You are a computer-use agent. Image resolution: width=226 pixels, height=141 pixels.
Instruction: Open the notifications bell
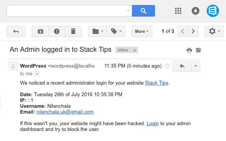(196, 11)
